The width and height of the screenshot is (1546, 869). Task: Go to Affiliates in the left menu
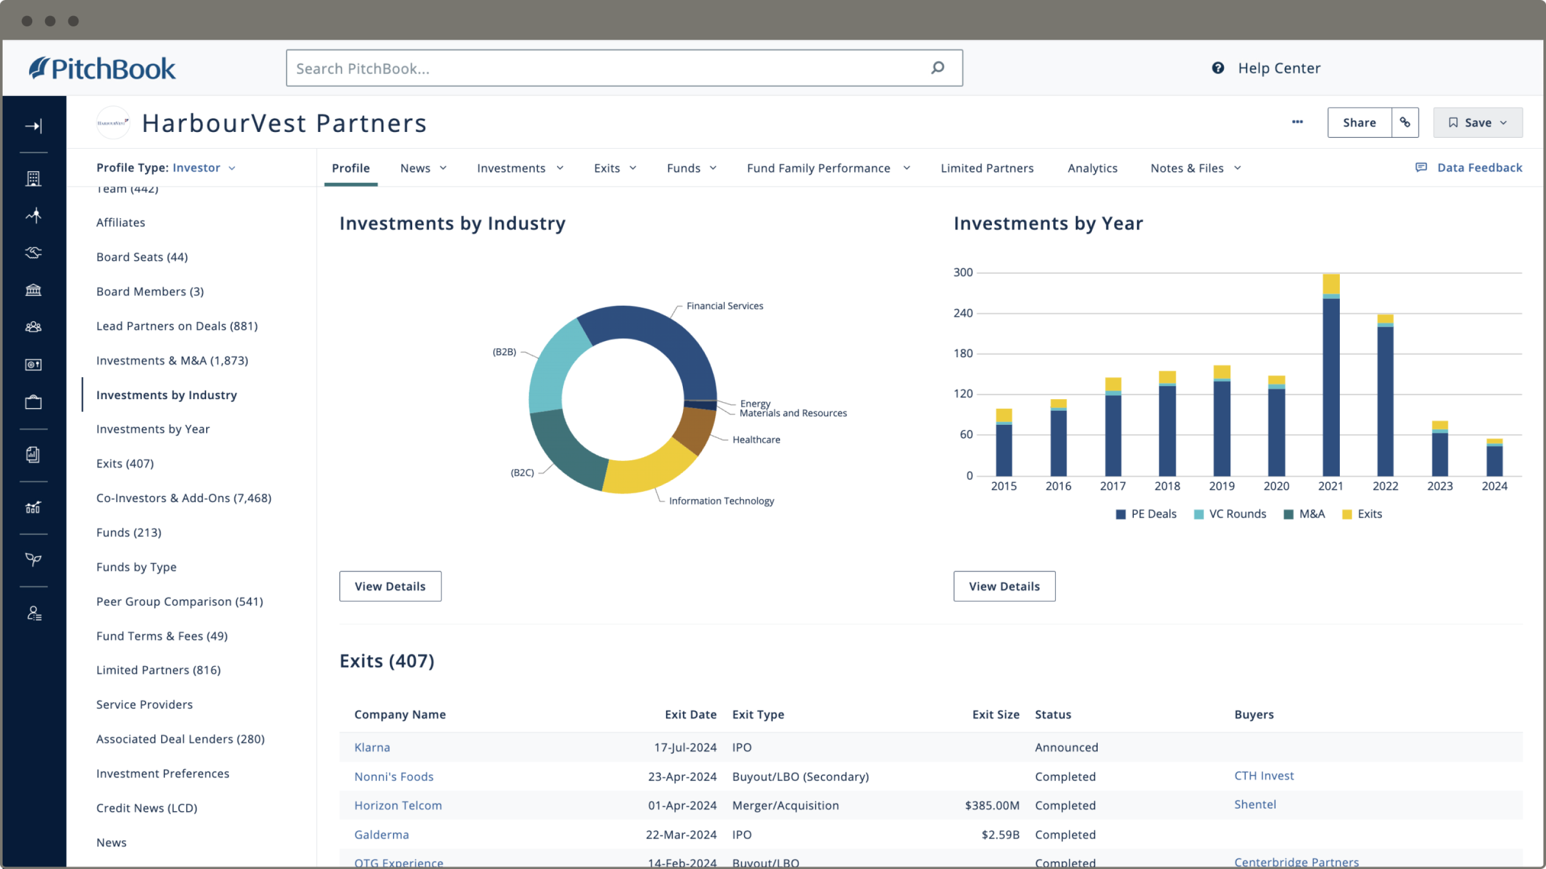(x=120, y=223)
